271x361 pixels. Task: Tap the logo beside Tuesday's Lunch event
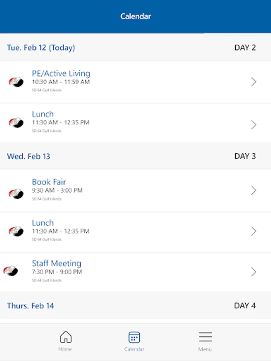[16, 122]
